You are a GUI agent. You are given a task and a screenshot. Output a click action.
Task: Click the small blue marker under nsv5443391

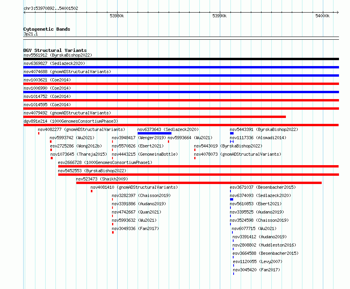[x=232, y=133]
